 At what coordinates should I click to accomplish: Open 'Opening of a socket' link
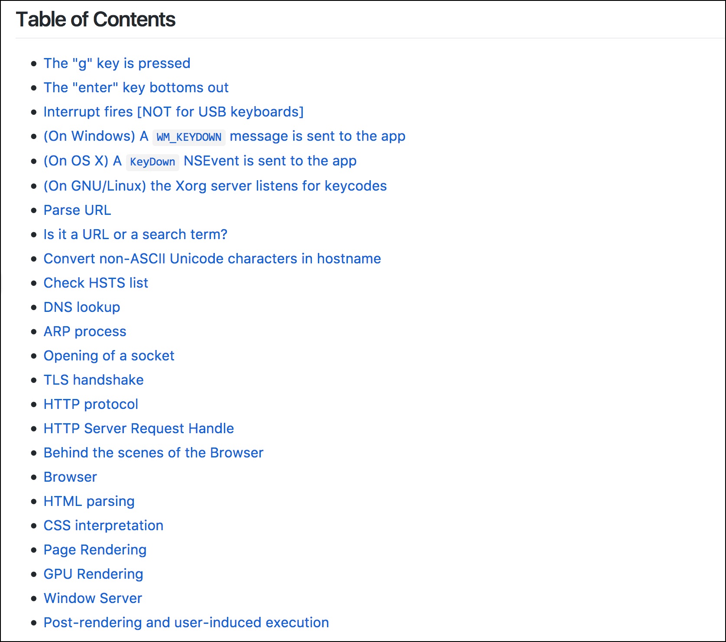[109, 356]
